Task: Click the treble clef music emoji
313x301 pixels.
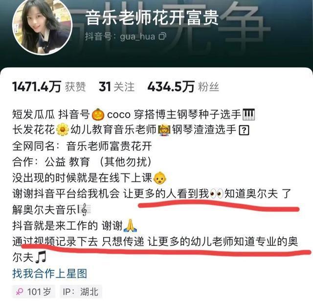Action: tap(84, 209)
